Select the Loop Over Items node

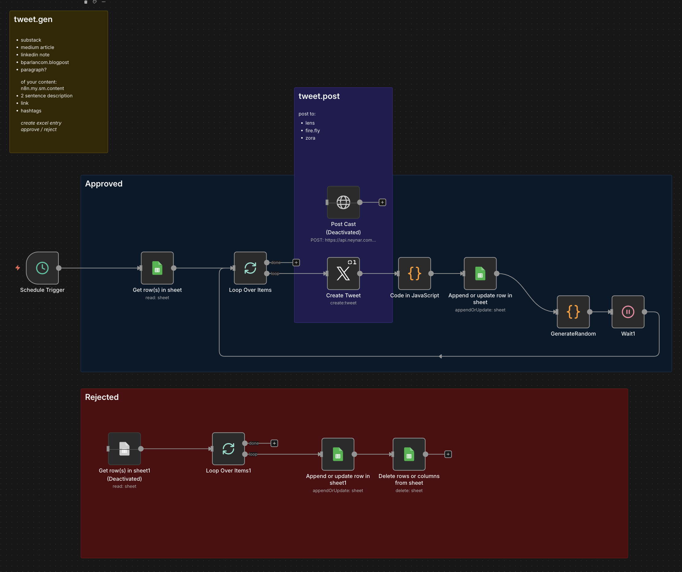[250, 268]
